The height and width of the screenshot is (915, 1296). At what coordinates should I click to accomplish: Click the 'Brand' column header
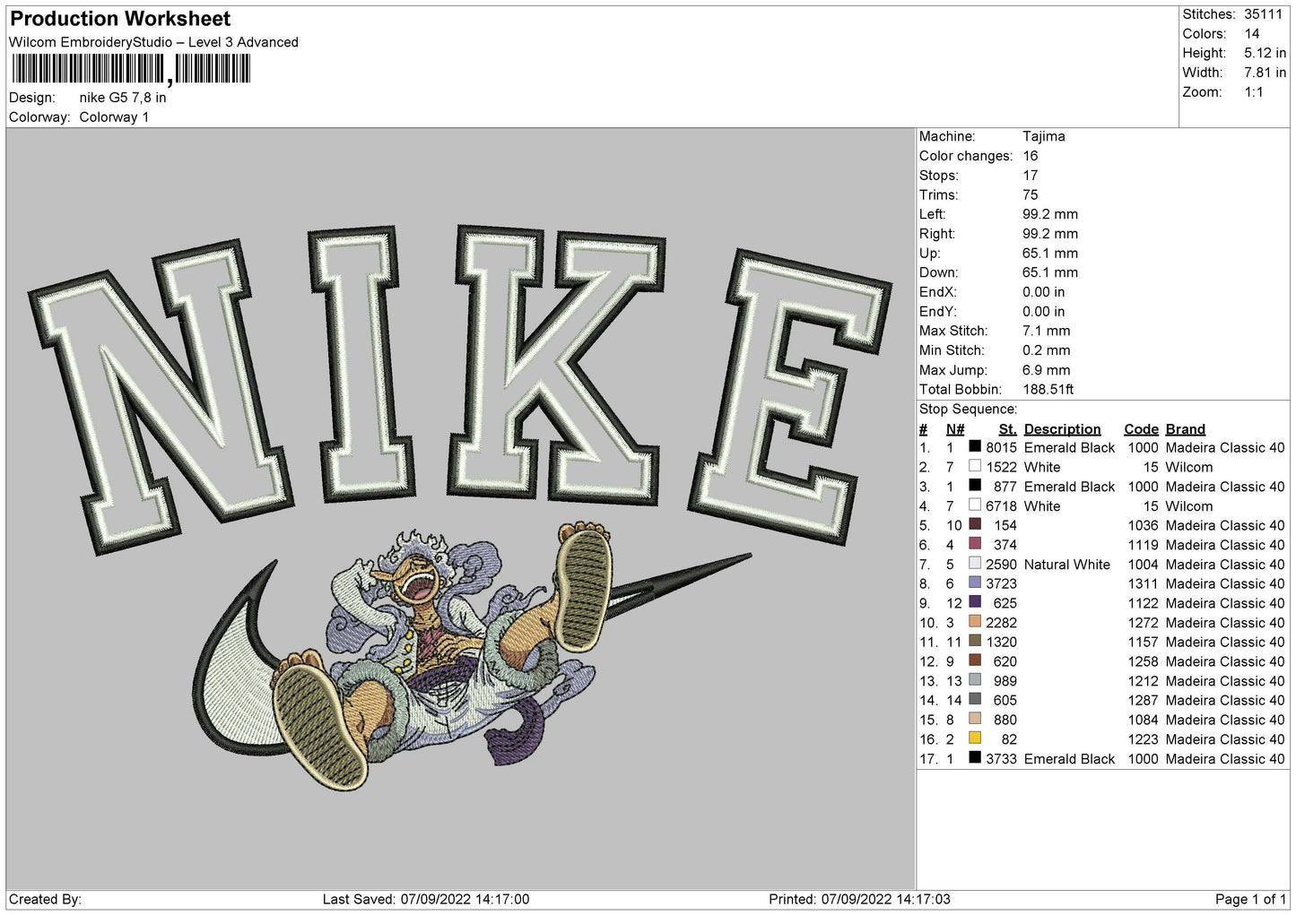point(1186,429)
